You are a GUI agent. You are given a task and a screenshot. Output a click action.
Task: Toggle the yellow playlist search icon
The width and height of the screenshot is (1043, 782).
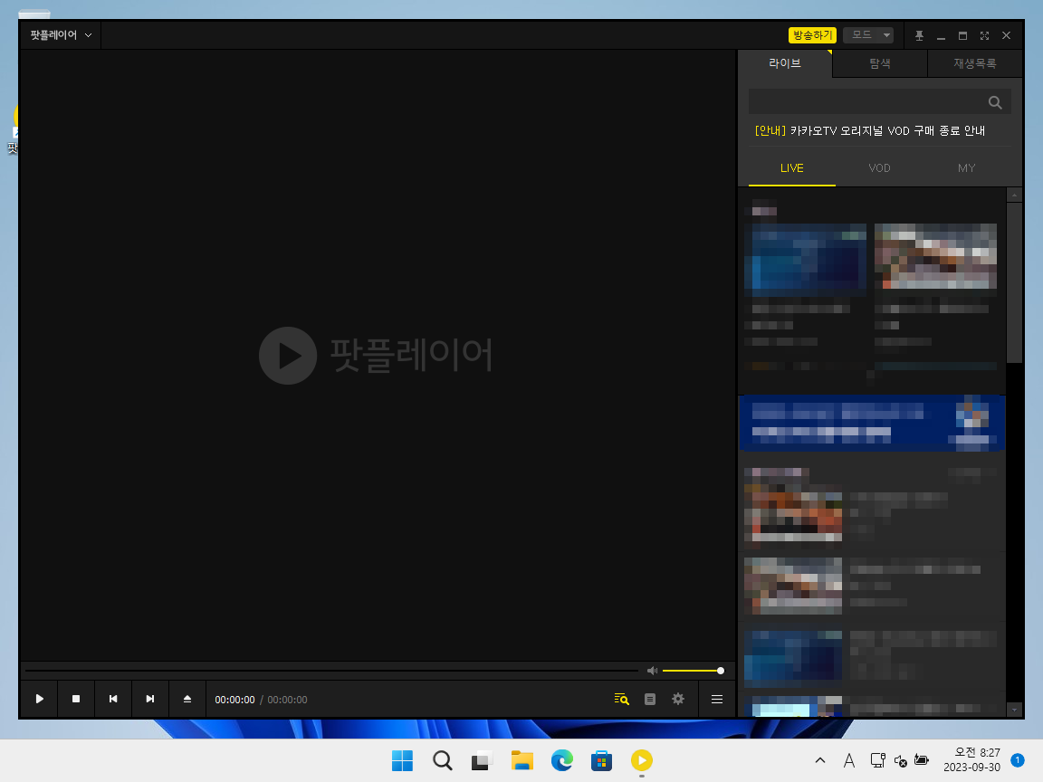(621, 699)
